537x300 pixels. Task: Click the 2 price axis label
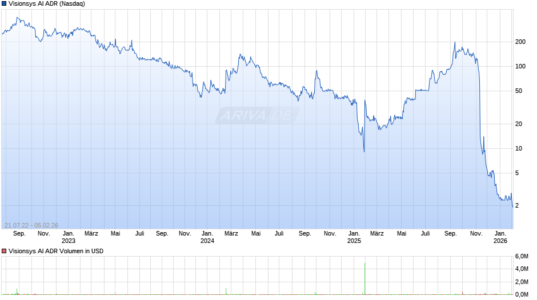[x=517, y=205]
